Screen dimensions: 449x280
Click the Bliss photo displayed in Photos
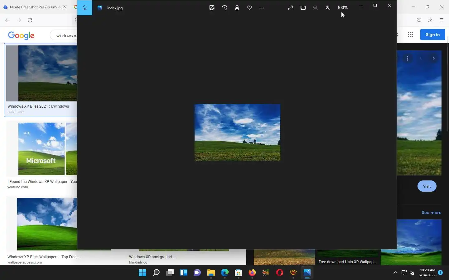237,132
